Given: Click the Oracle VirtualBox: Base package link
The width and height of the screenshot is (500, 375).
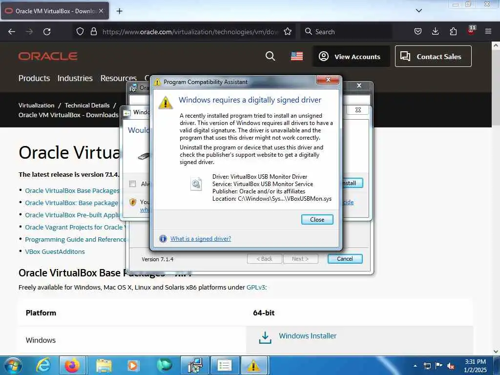Looking at the screenshot, I should click(x=71, y=203).
